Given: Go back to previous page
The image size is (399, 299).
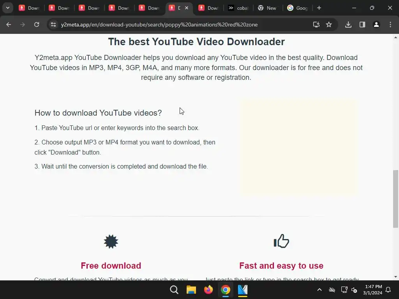Looking at the screenshot, I should pos(9,25).
